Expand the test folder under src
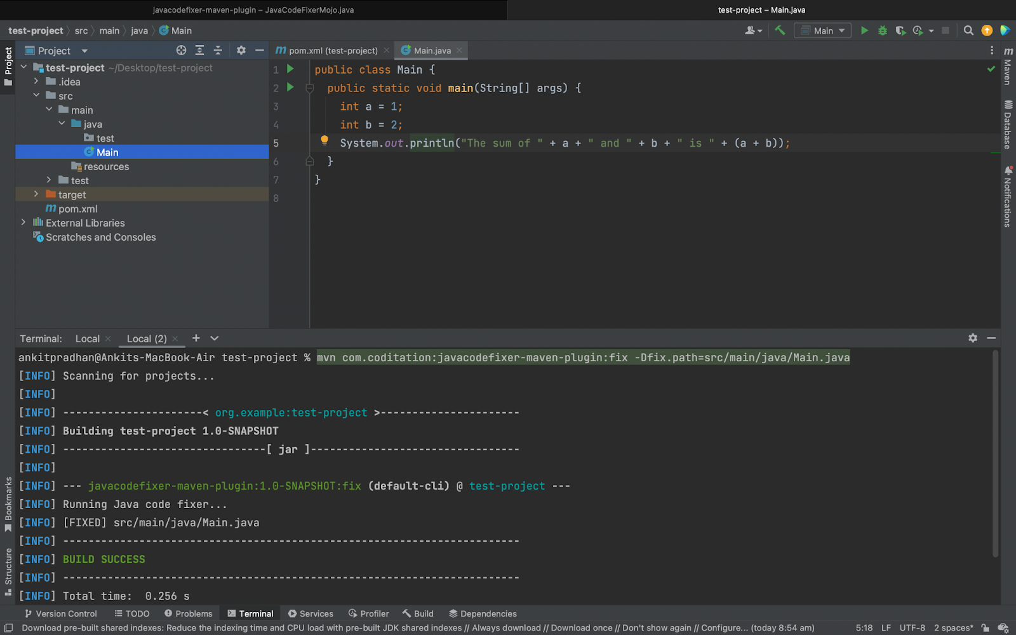This screenshot has height=635, width=1016. click(x=49, y=180)
